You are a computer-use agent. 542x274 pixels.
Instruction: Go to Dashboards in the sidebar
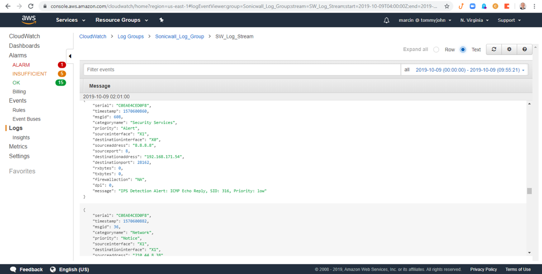pos(24,46)
